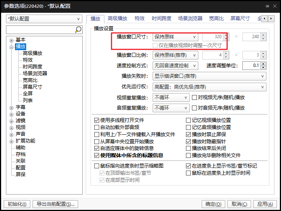Click the 取消(C) button

(239, 204)
